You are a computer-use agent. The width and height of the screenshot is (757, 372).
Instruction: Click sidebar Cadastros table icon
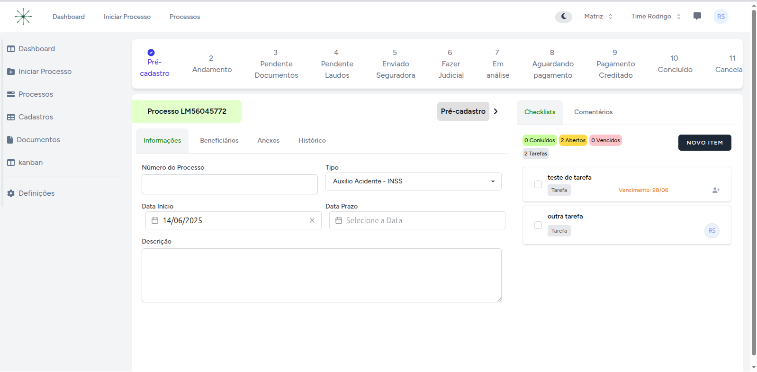click(x=11, y=117)
